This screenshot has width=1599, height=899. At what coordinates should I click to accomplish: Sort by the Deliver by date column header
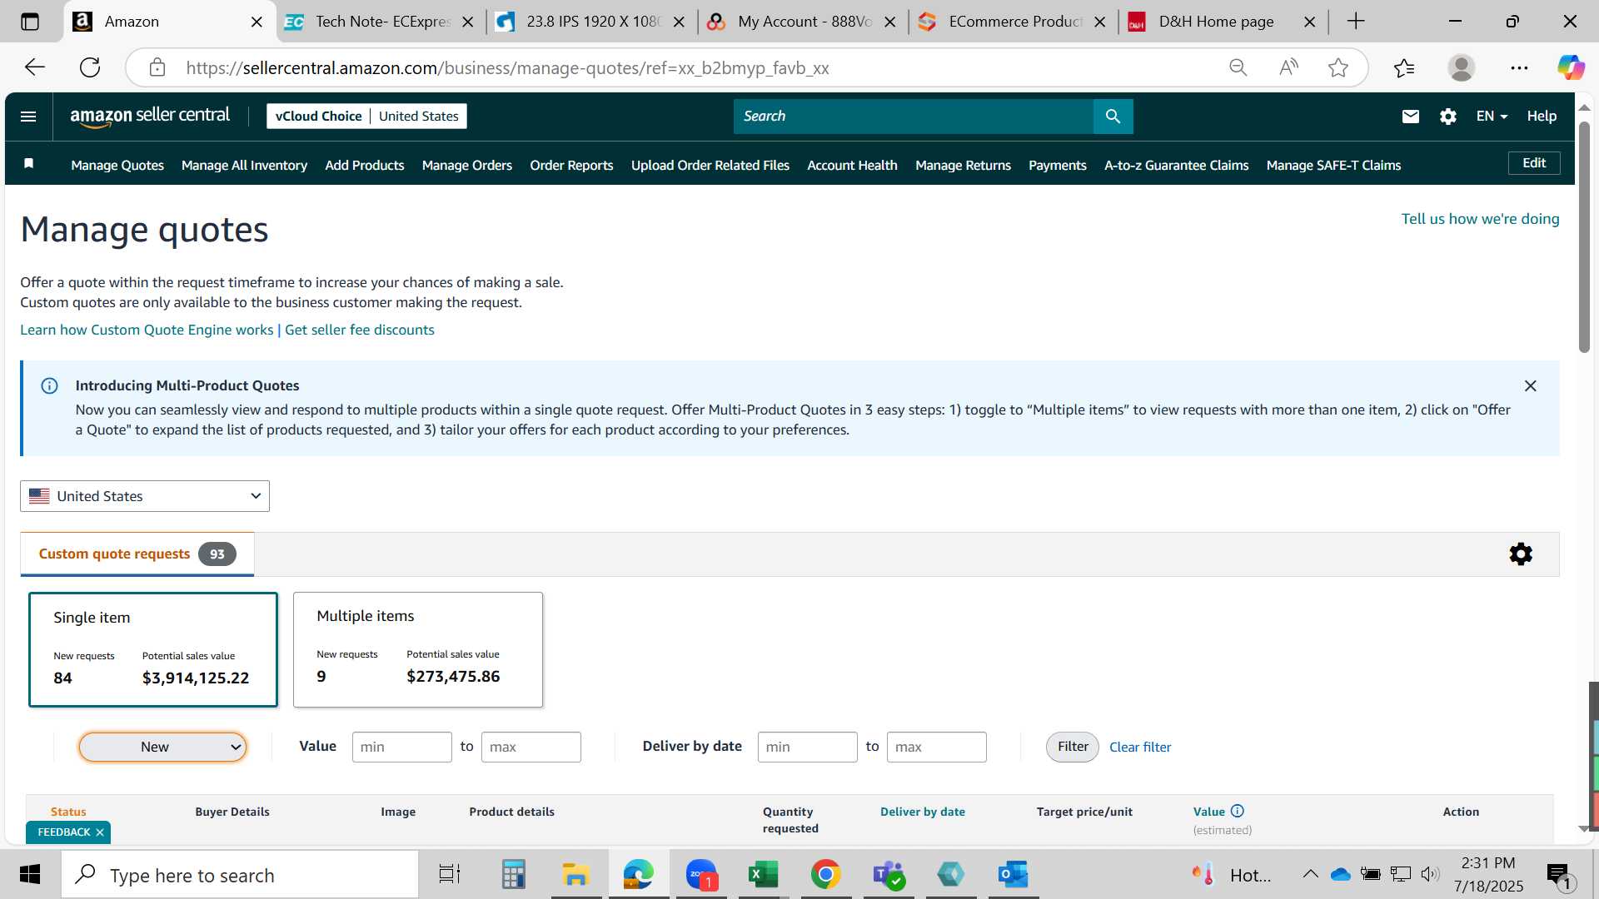923,812
